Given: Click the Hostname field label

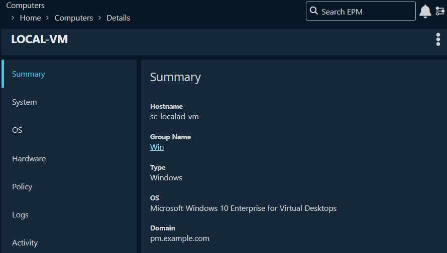Looking at the screenshot, I should (166, 106).
